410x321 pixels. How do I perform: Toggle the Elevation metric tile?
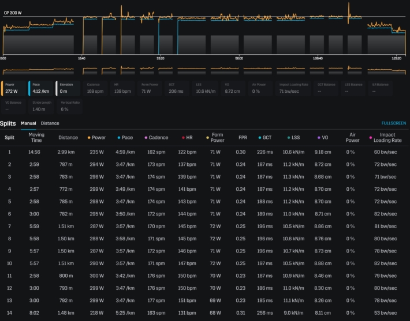tap(69, 88)
